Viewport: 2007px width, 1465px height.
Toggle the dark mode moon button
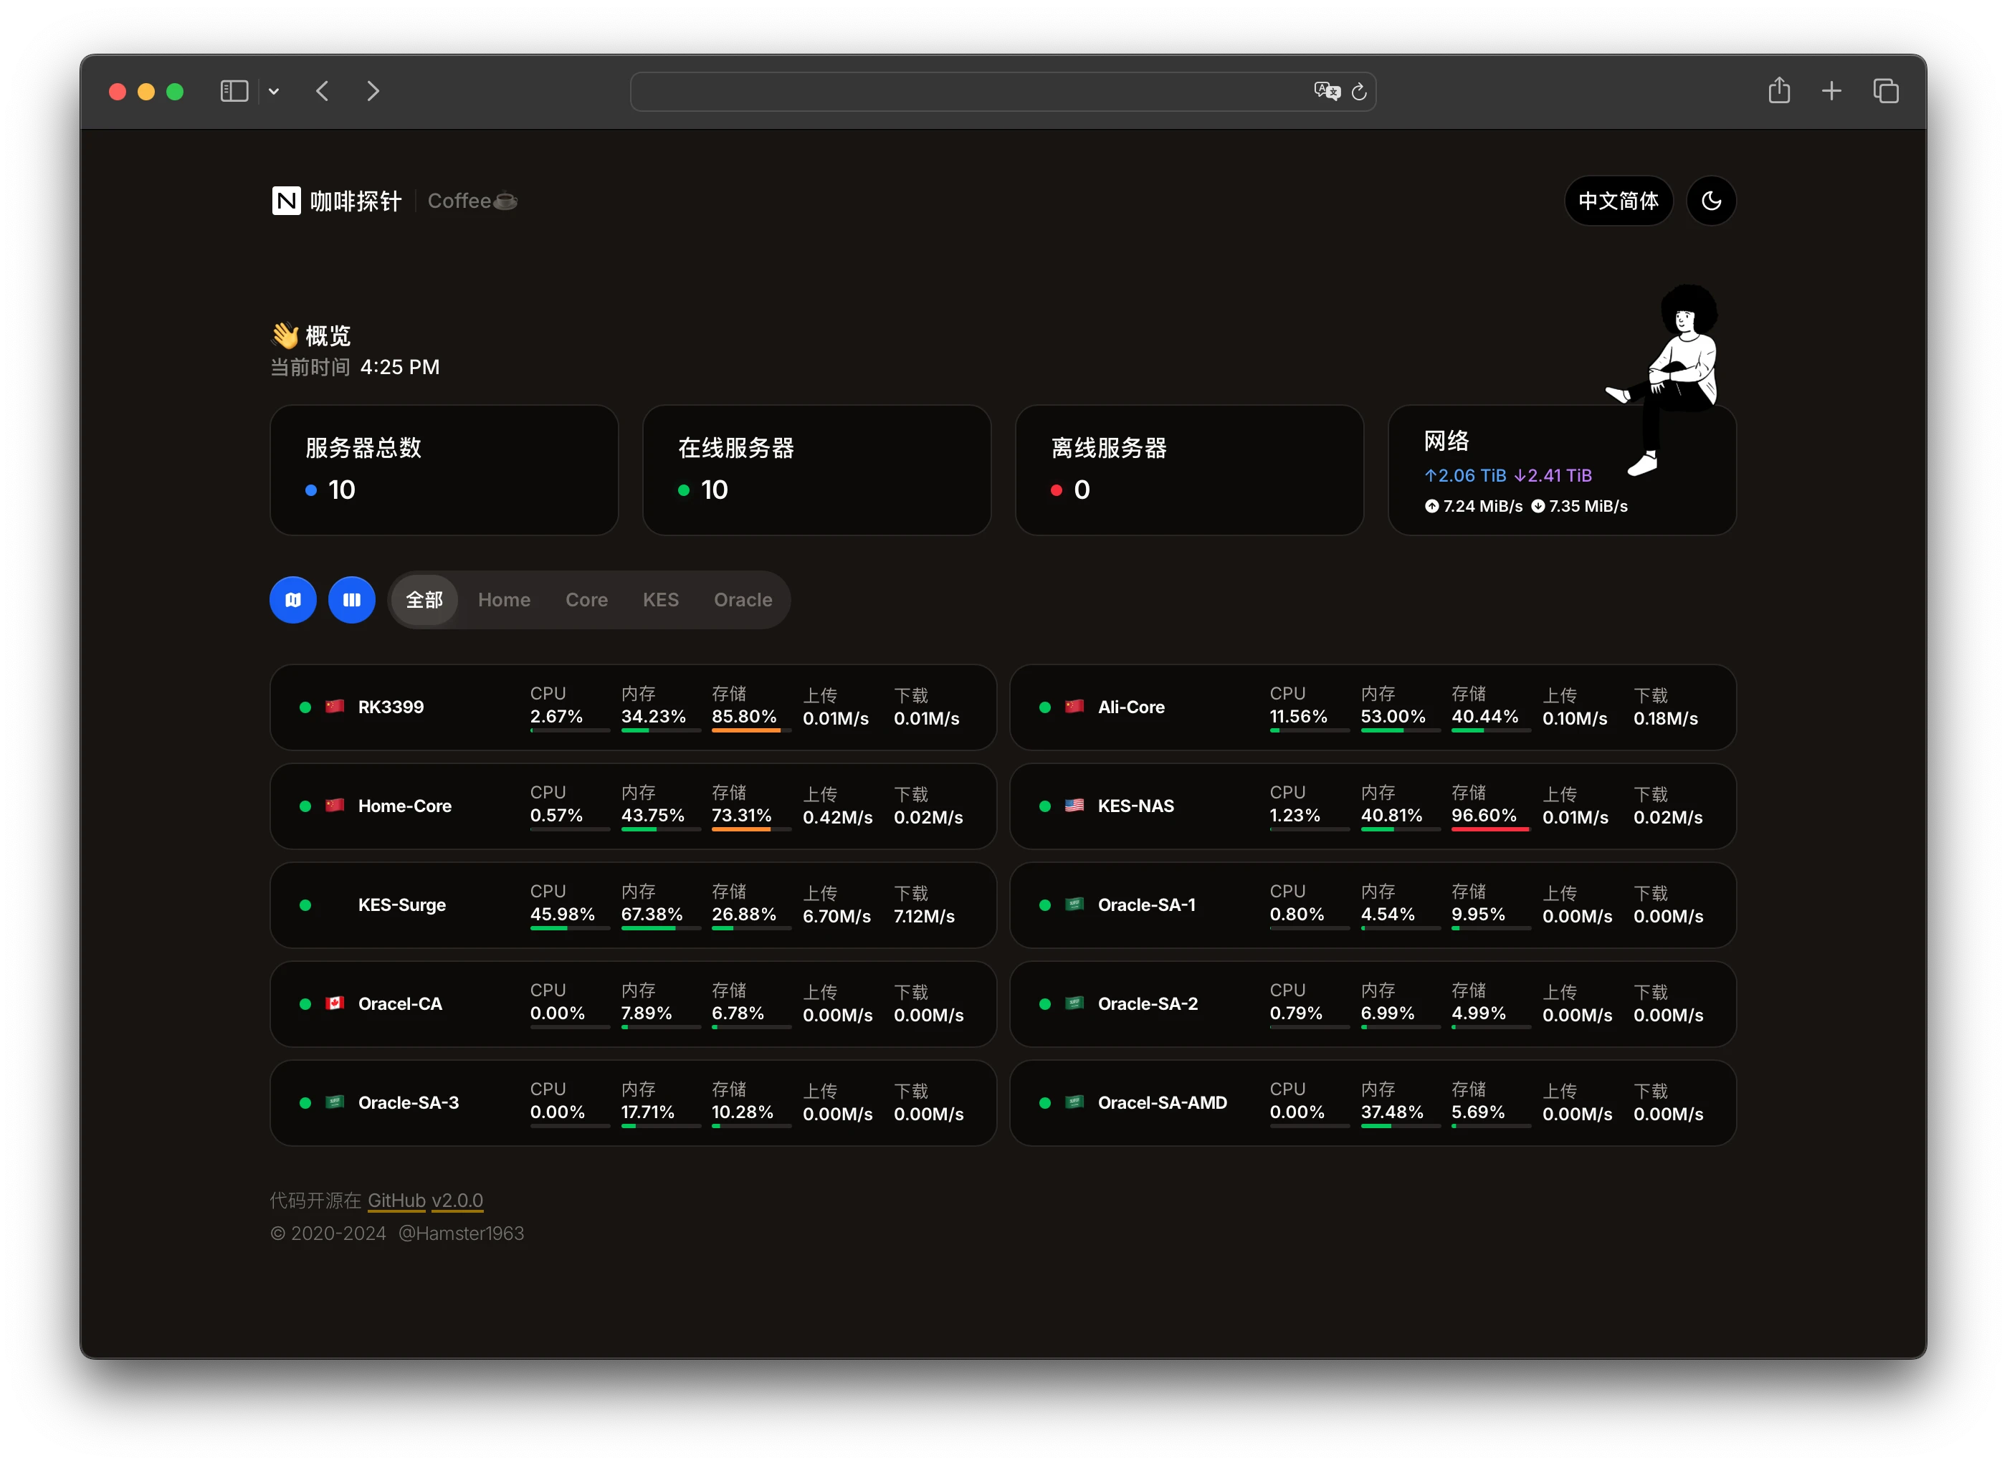point(1711,201)
